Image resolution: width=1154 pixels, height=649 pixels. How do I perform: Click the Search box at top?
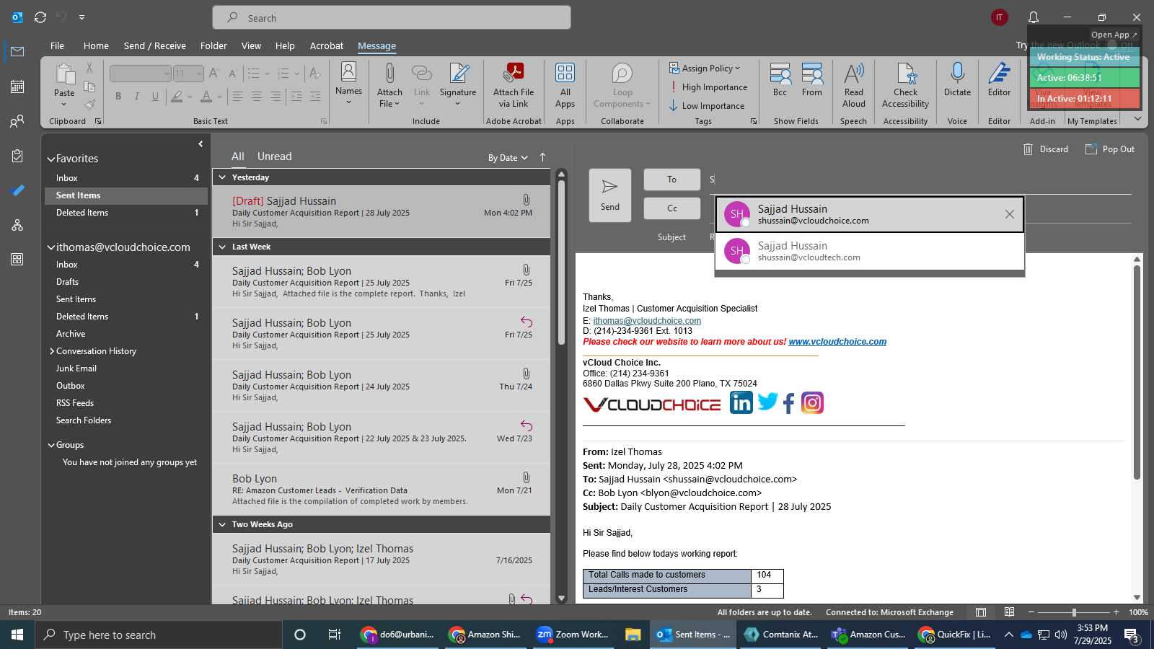(392, 17)
